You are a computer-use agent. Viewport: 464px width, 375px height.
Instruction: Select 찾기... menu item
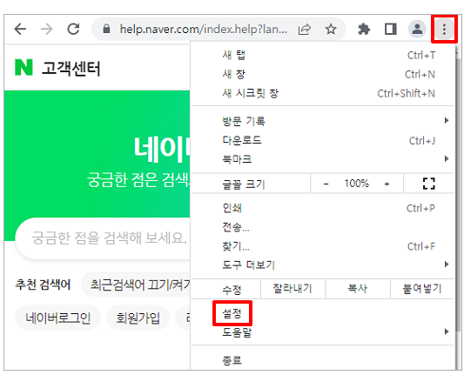[x=323, y=246]
